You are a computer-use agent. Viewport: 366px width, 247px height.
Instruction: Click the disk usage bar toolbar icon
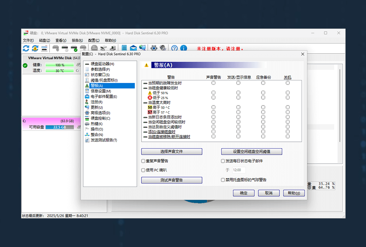pos(44,48)
